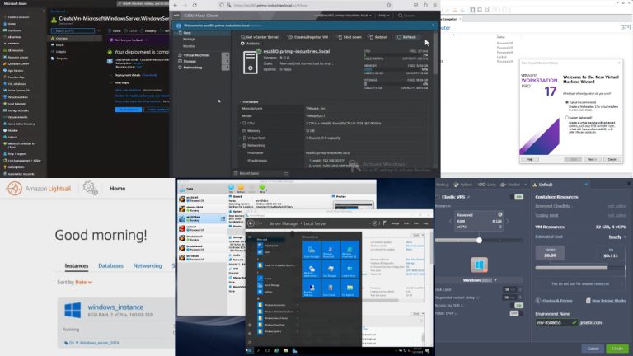Screen dimensions: 633x356
Task: Click Cancel in New Virtual Machine Wizard
Action: [x=612, y=159]
